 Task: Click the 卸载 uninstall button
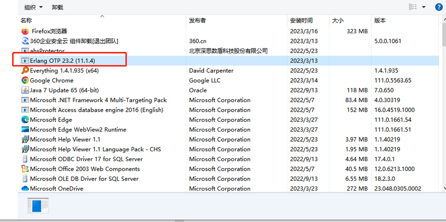pos(58,7)
